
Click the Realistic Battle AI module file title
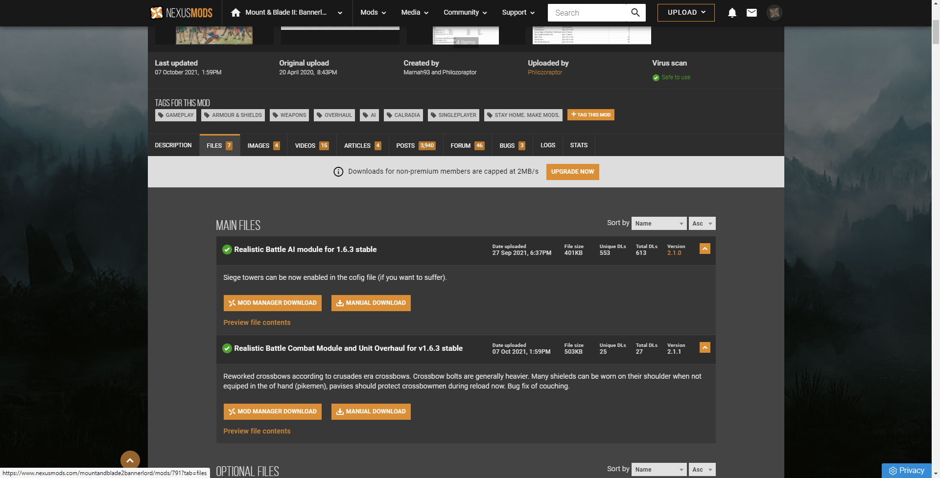[305, 250]
